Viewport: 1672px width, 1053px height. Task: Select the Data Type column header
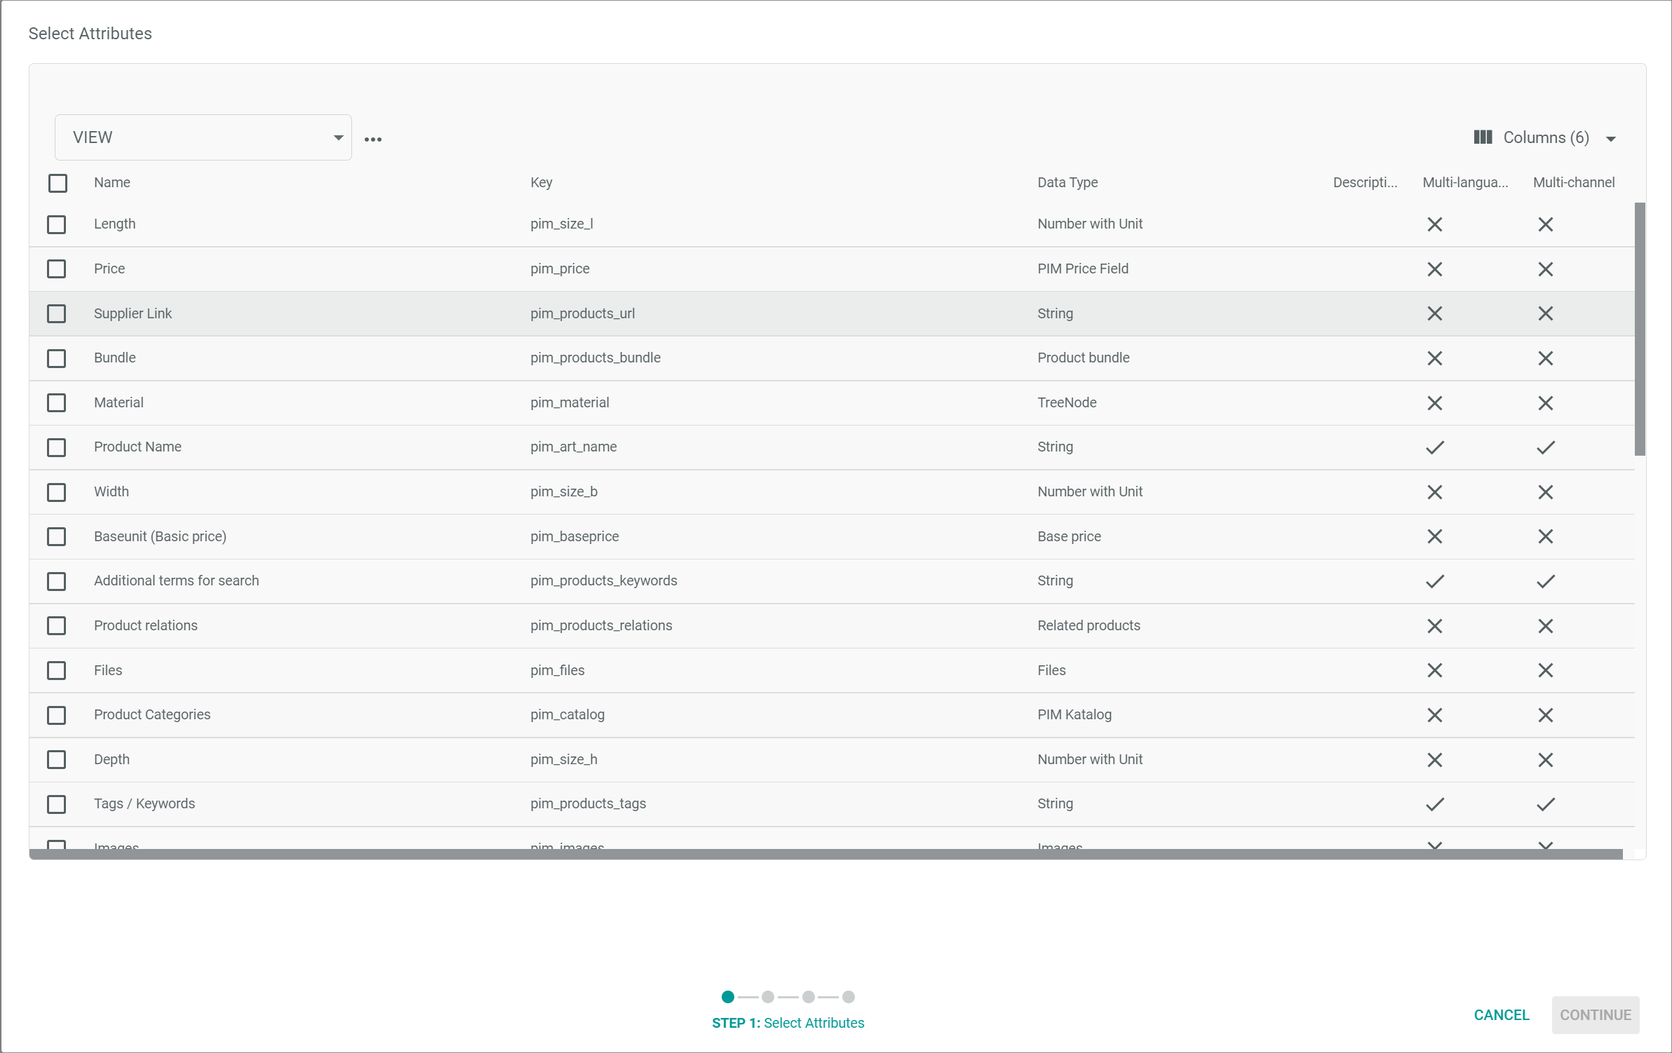click(1067, 182)
